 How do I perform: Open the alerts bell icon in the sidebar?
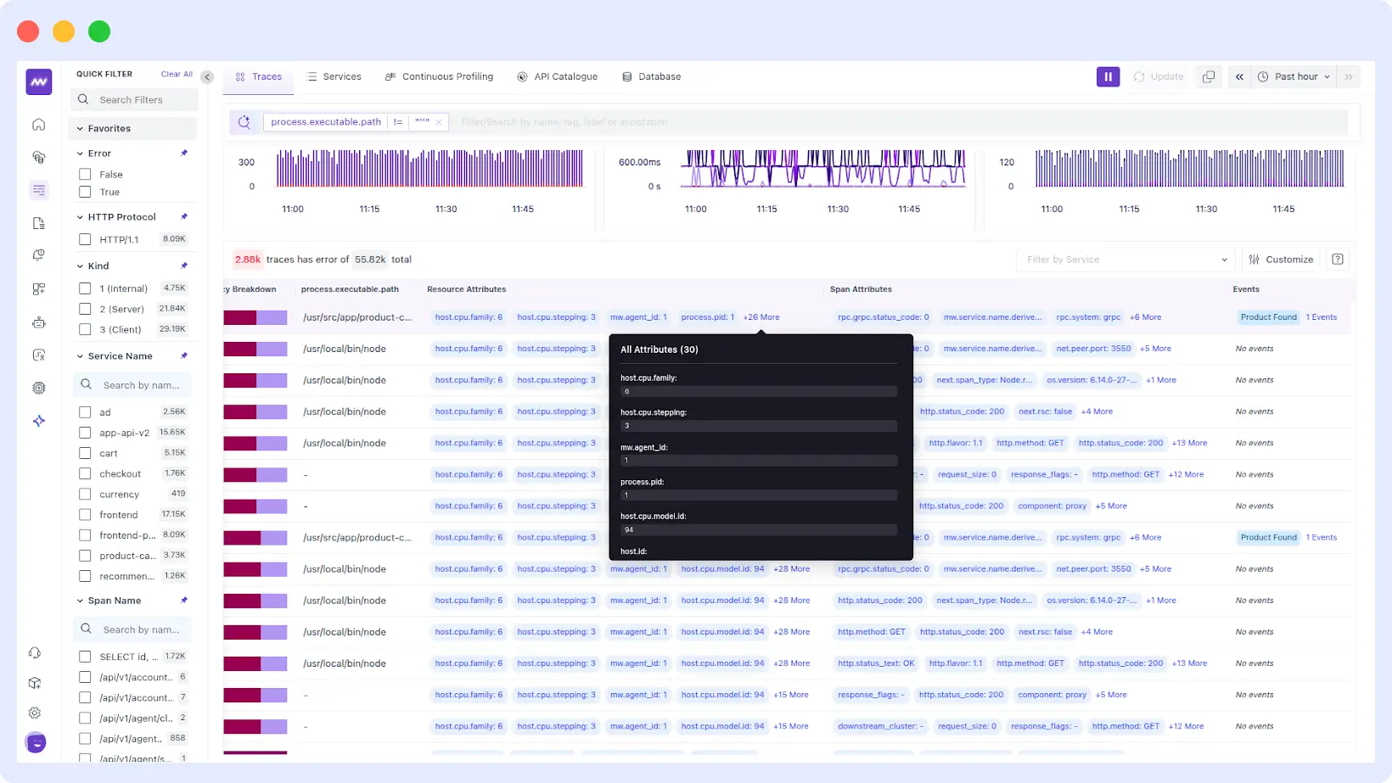pos(38,255)
